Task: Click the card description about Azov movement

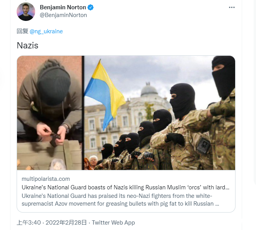Action: click(120, 200)
